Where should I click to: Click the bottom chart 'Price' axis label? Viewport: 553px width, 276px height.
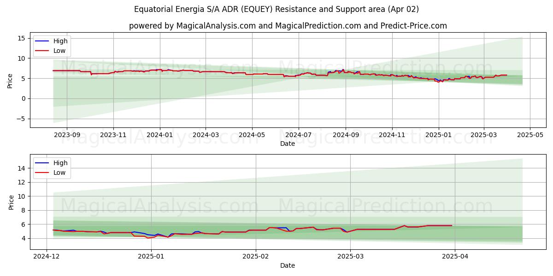pyautogui.click(x=11, y=202)
